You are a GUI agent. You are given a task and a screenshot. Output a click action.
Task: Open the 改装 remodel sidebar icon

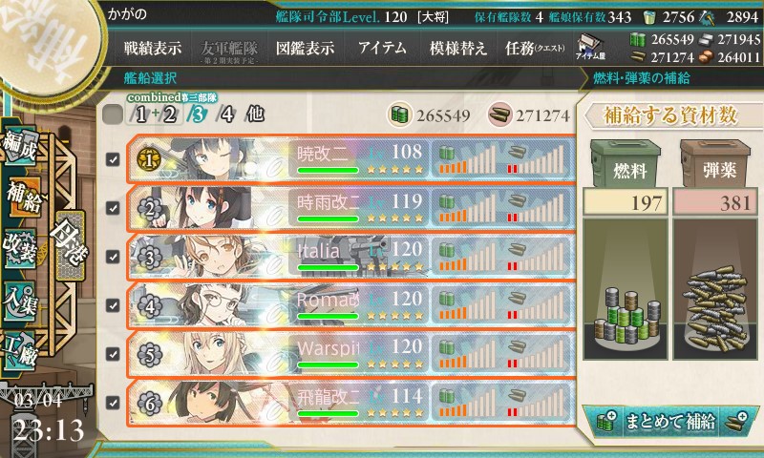tap(20, 248)
